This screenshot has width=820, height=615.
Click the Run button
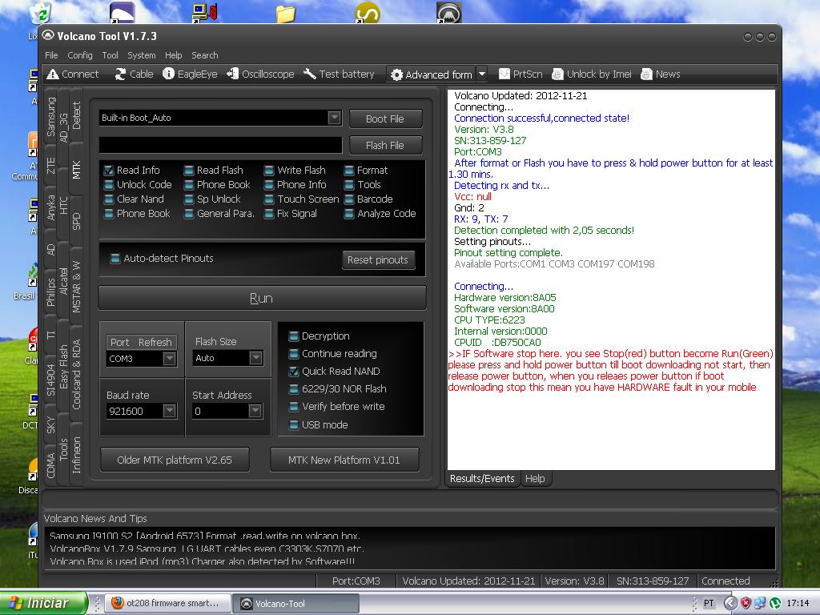pyautogui.click(x=262, y=298)
